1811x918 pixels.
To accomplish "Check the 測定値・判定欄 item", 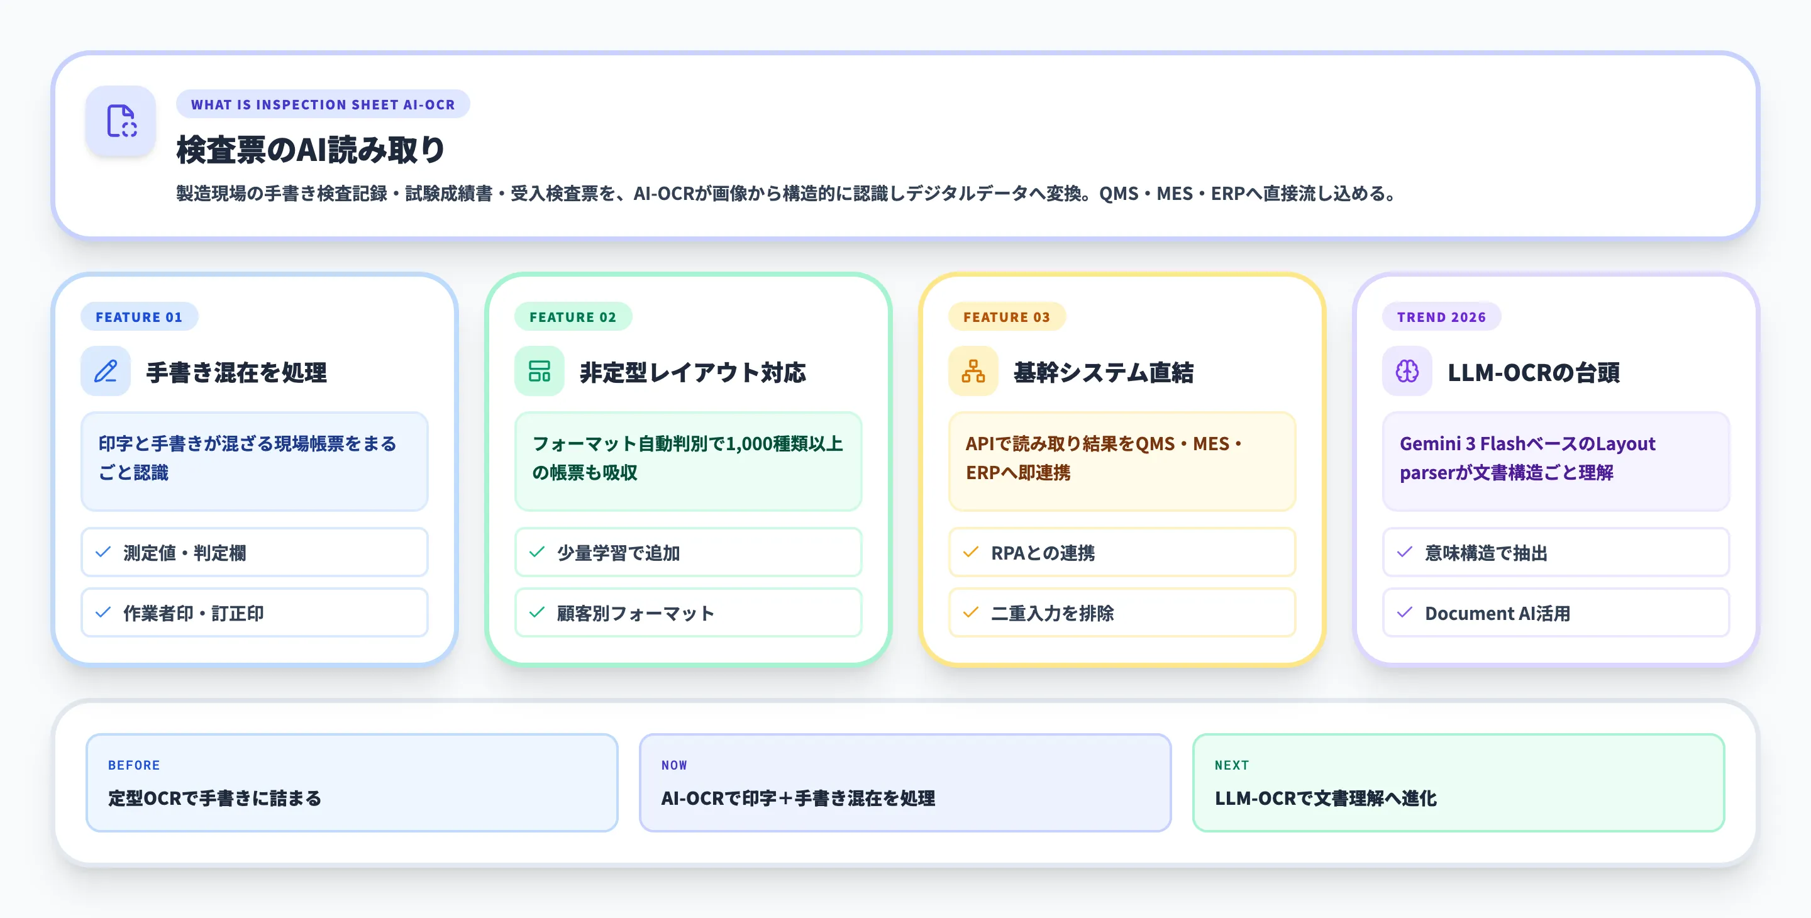I will tap(255, 553).
